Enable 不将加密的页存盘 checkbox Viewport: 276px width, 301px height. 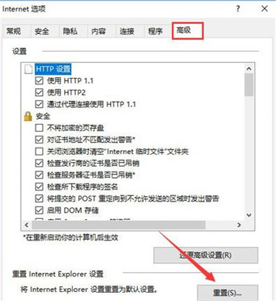39,128
